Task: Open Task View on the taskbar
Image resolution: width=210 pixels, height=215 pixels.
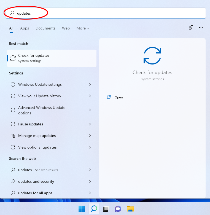Action: point(106,209)
